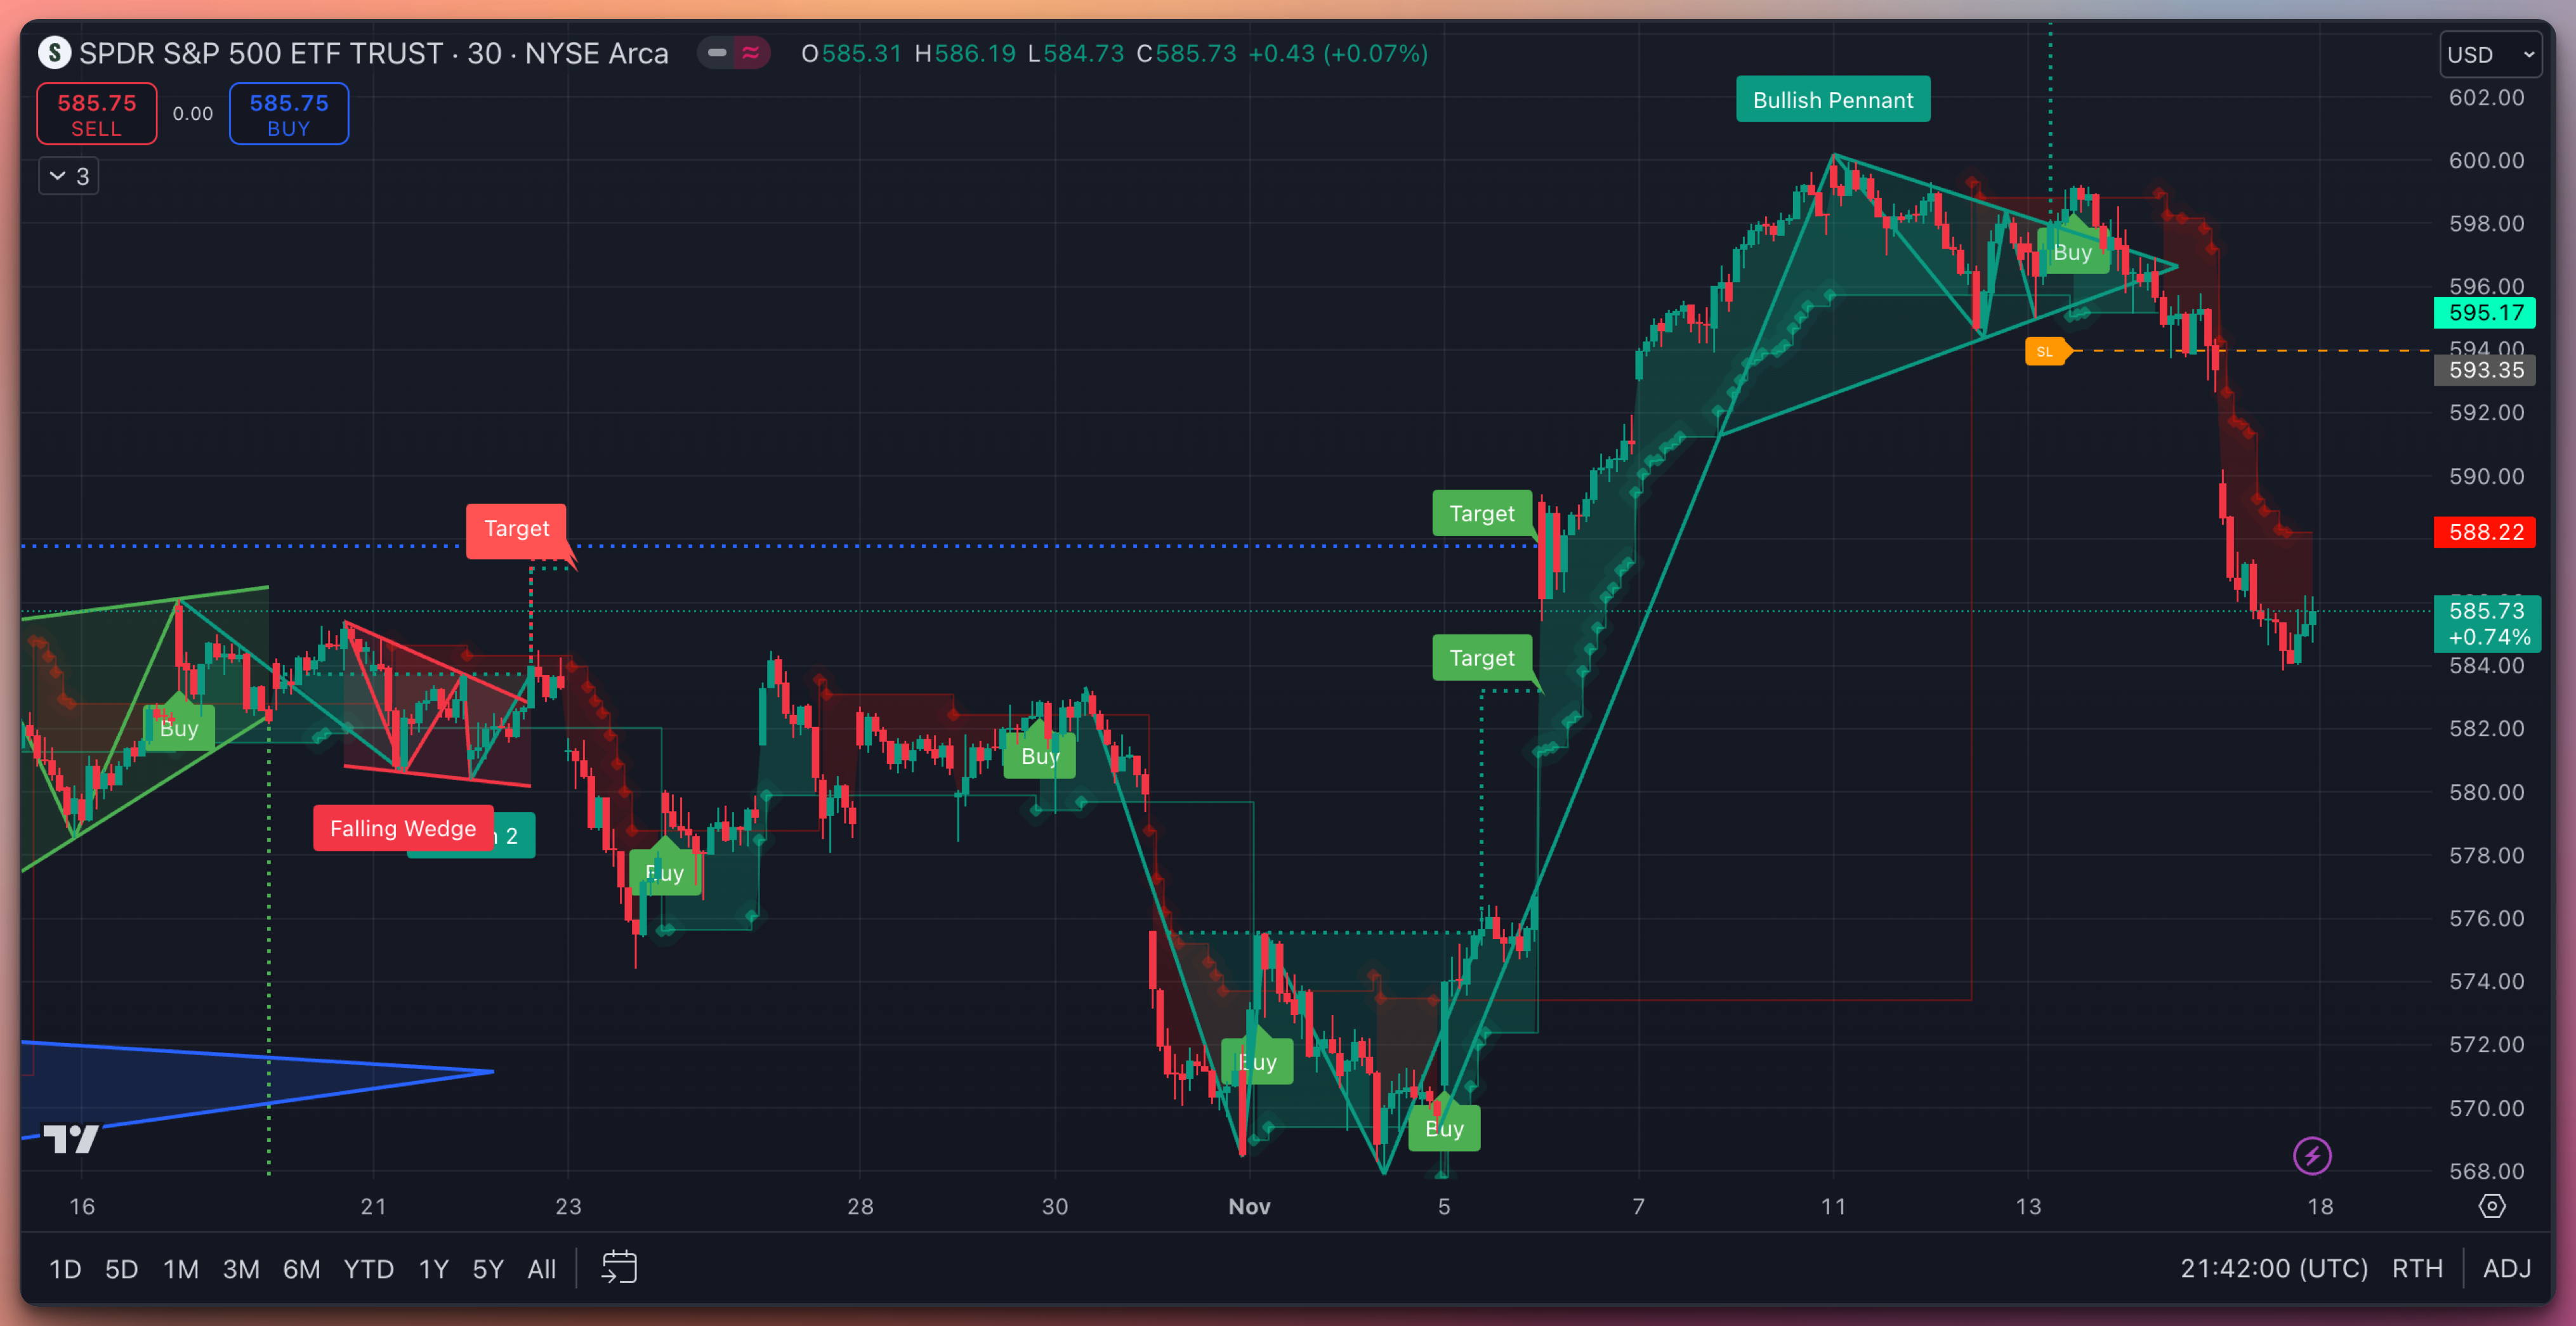Select the 6M time range
The width and height of the screenshot is (2576, 1326).
(x=301, y=1269)
